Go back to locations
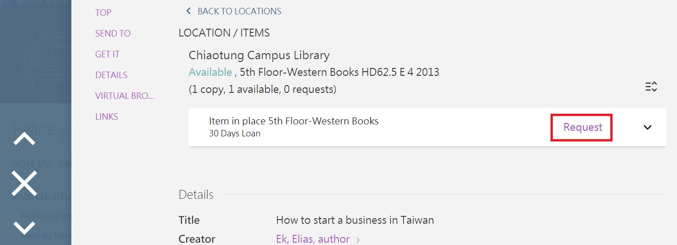Viewport: 677px width, 245px height. click(x=234, y=11)
